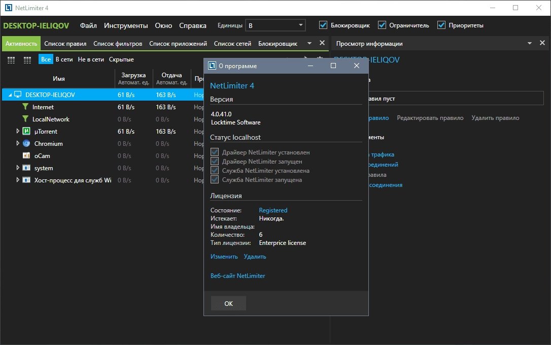The height and width of the screenshot is (345, 551).
Task: Toggle the Приоритеты checkbox
Action: (x=441, y=25)
